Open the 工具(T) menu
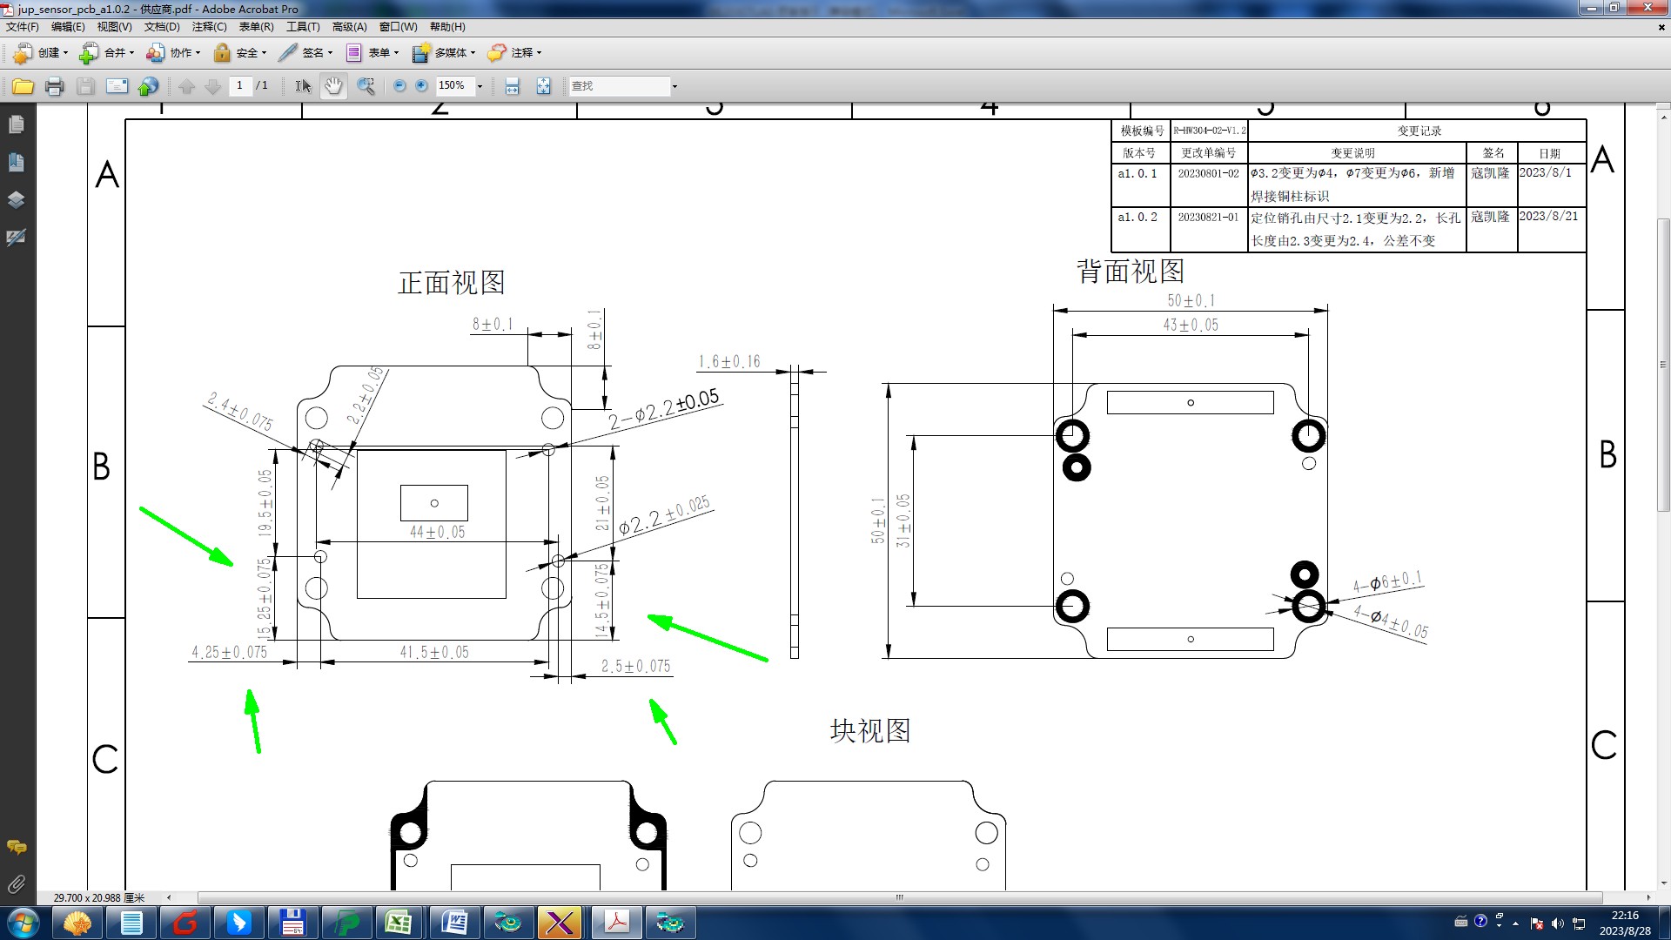This screenshot has width=1671, height=940. [x=303, y=27]
